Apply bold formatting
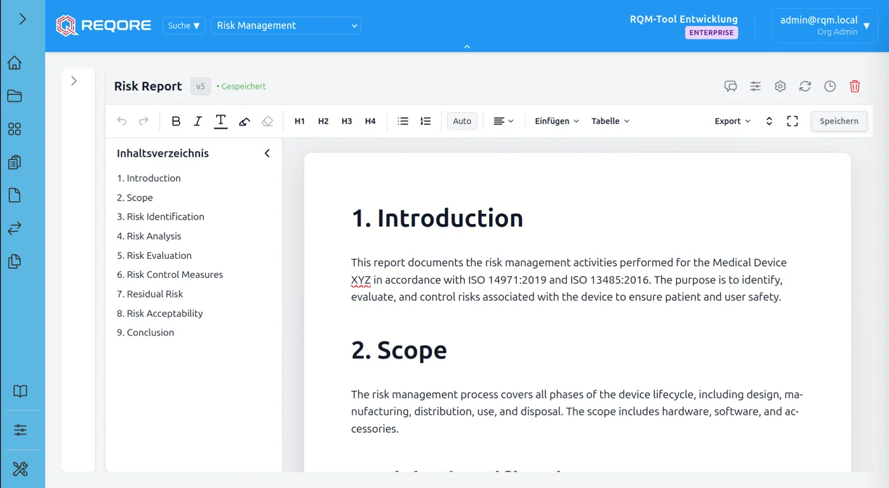This screenshot has height=488, width=889. pyautogui.click(x=177, y=121)
